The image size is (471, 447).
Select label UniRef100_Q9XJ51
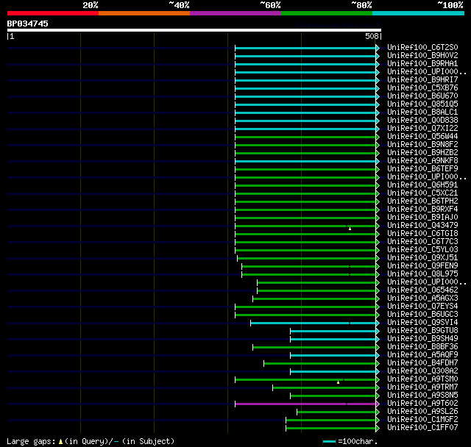[x=422, y=258]
